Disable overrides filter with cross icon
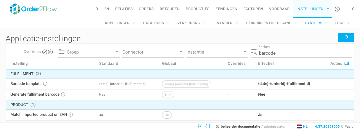The width and height of the screenshot is (360, 129). [50, 52]
